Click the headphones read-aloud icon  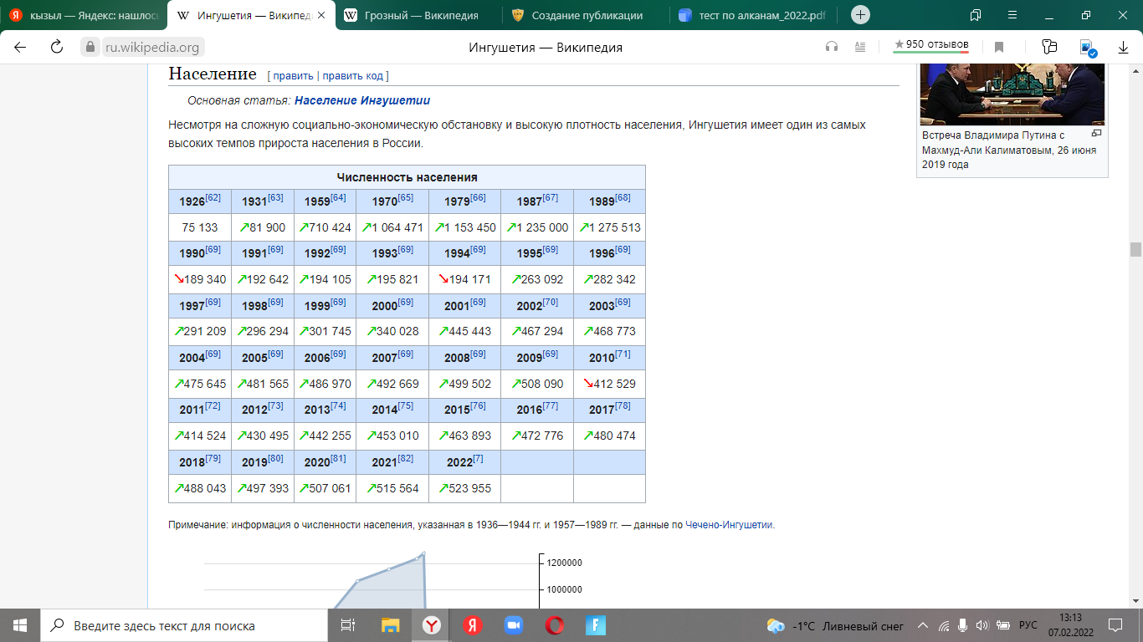tap(831, 47)
